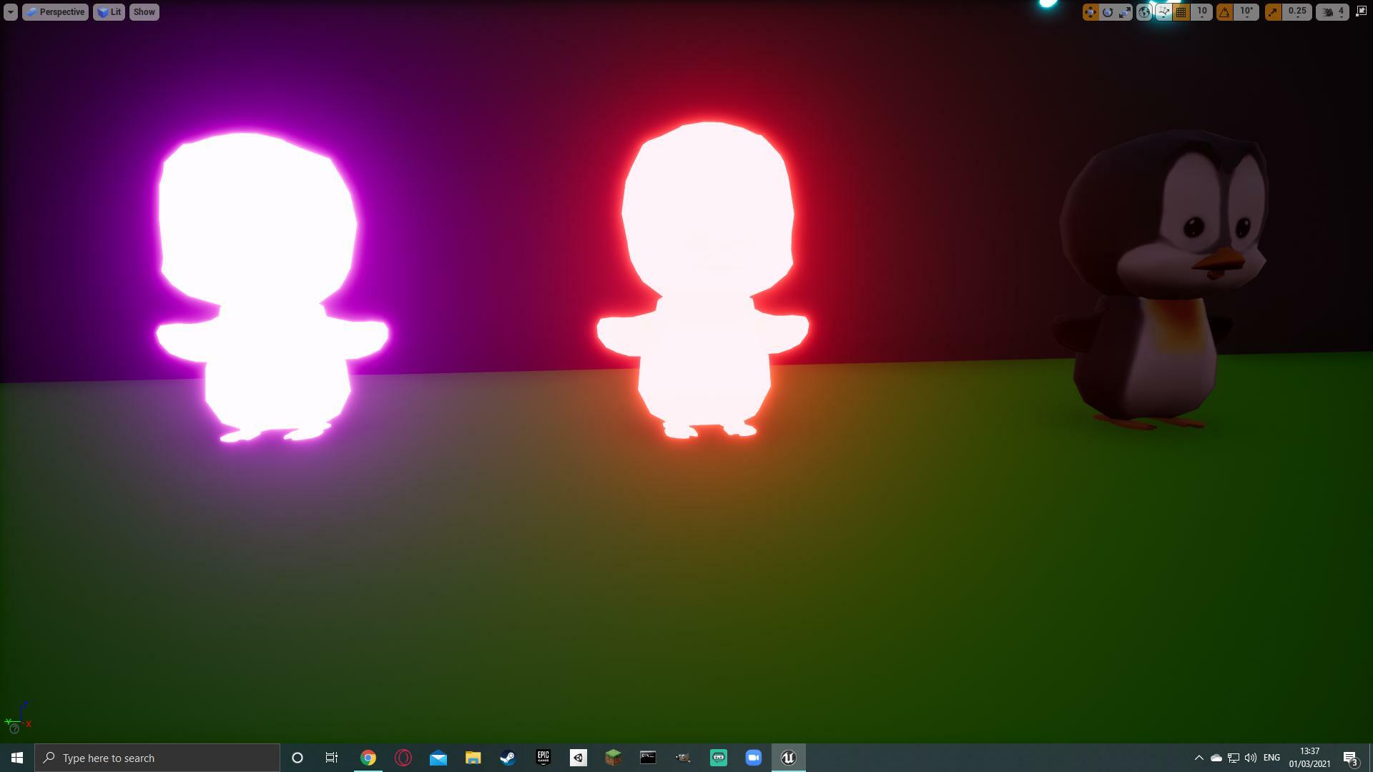Toggle rotation angle snapping
The height and width of the screenshot is (772, 1373).
[x=1224, y=12]
